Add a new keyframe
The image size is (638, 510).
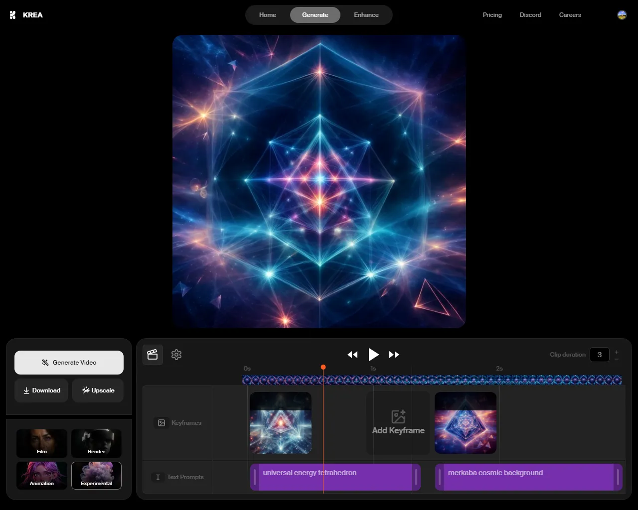point(398,423)
